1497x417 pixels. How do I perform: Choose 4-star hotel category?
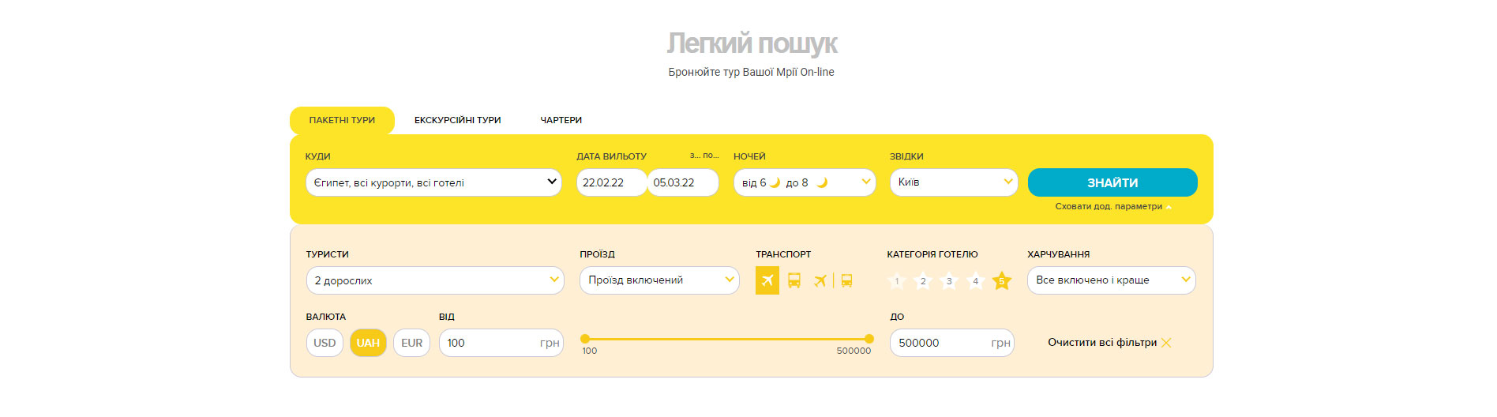point(976,280)
